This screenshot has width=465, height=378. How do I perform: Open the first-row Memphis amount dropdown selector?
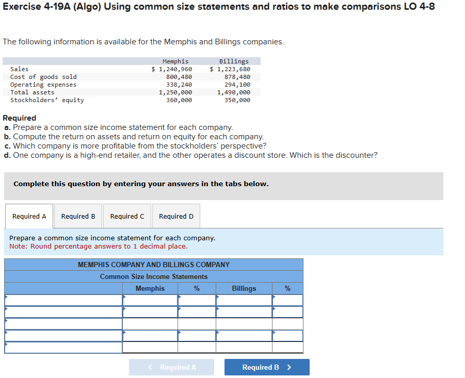(x=150, y=300)
